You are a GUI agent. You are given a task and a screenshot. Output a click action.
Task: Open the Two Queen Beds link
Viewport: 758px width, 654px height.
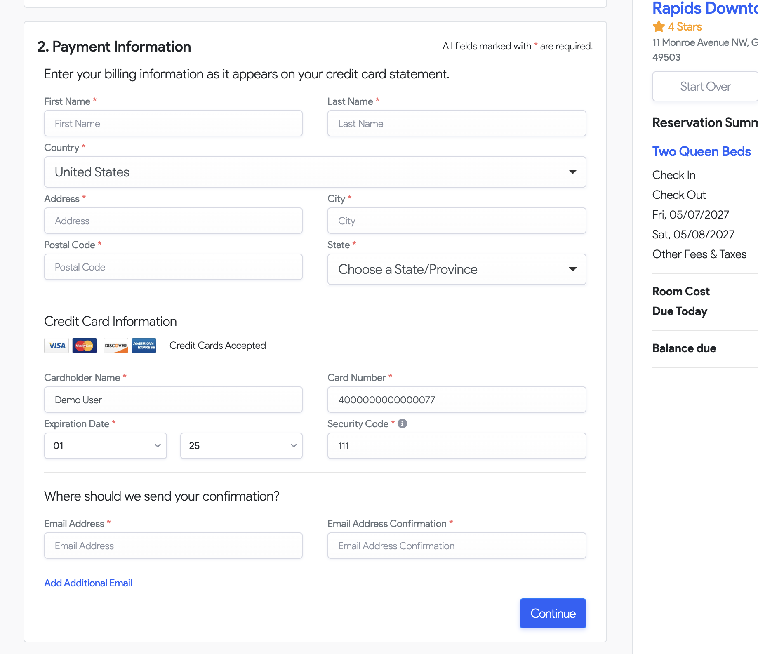pos(702,151)
